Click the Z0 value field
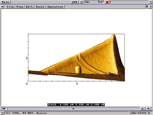The height and width of the screenshot is (115, 153). point(94,2)
